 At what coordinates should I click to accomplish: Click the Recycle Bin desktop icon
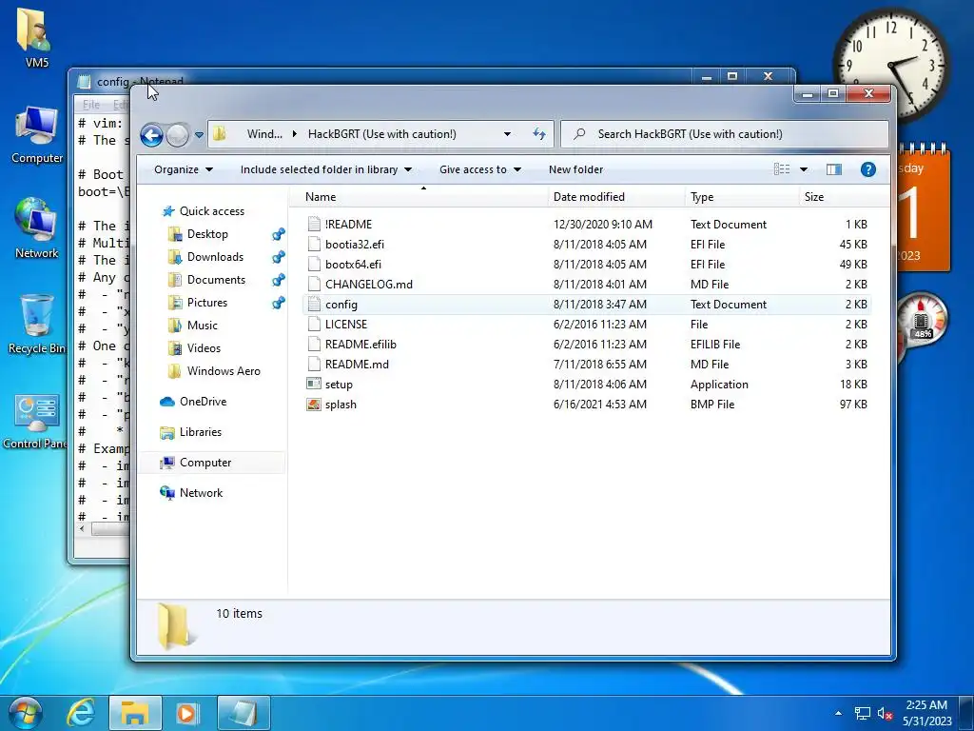click(37, 324)
